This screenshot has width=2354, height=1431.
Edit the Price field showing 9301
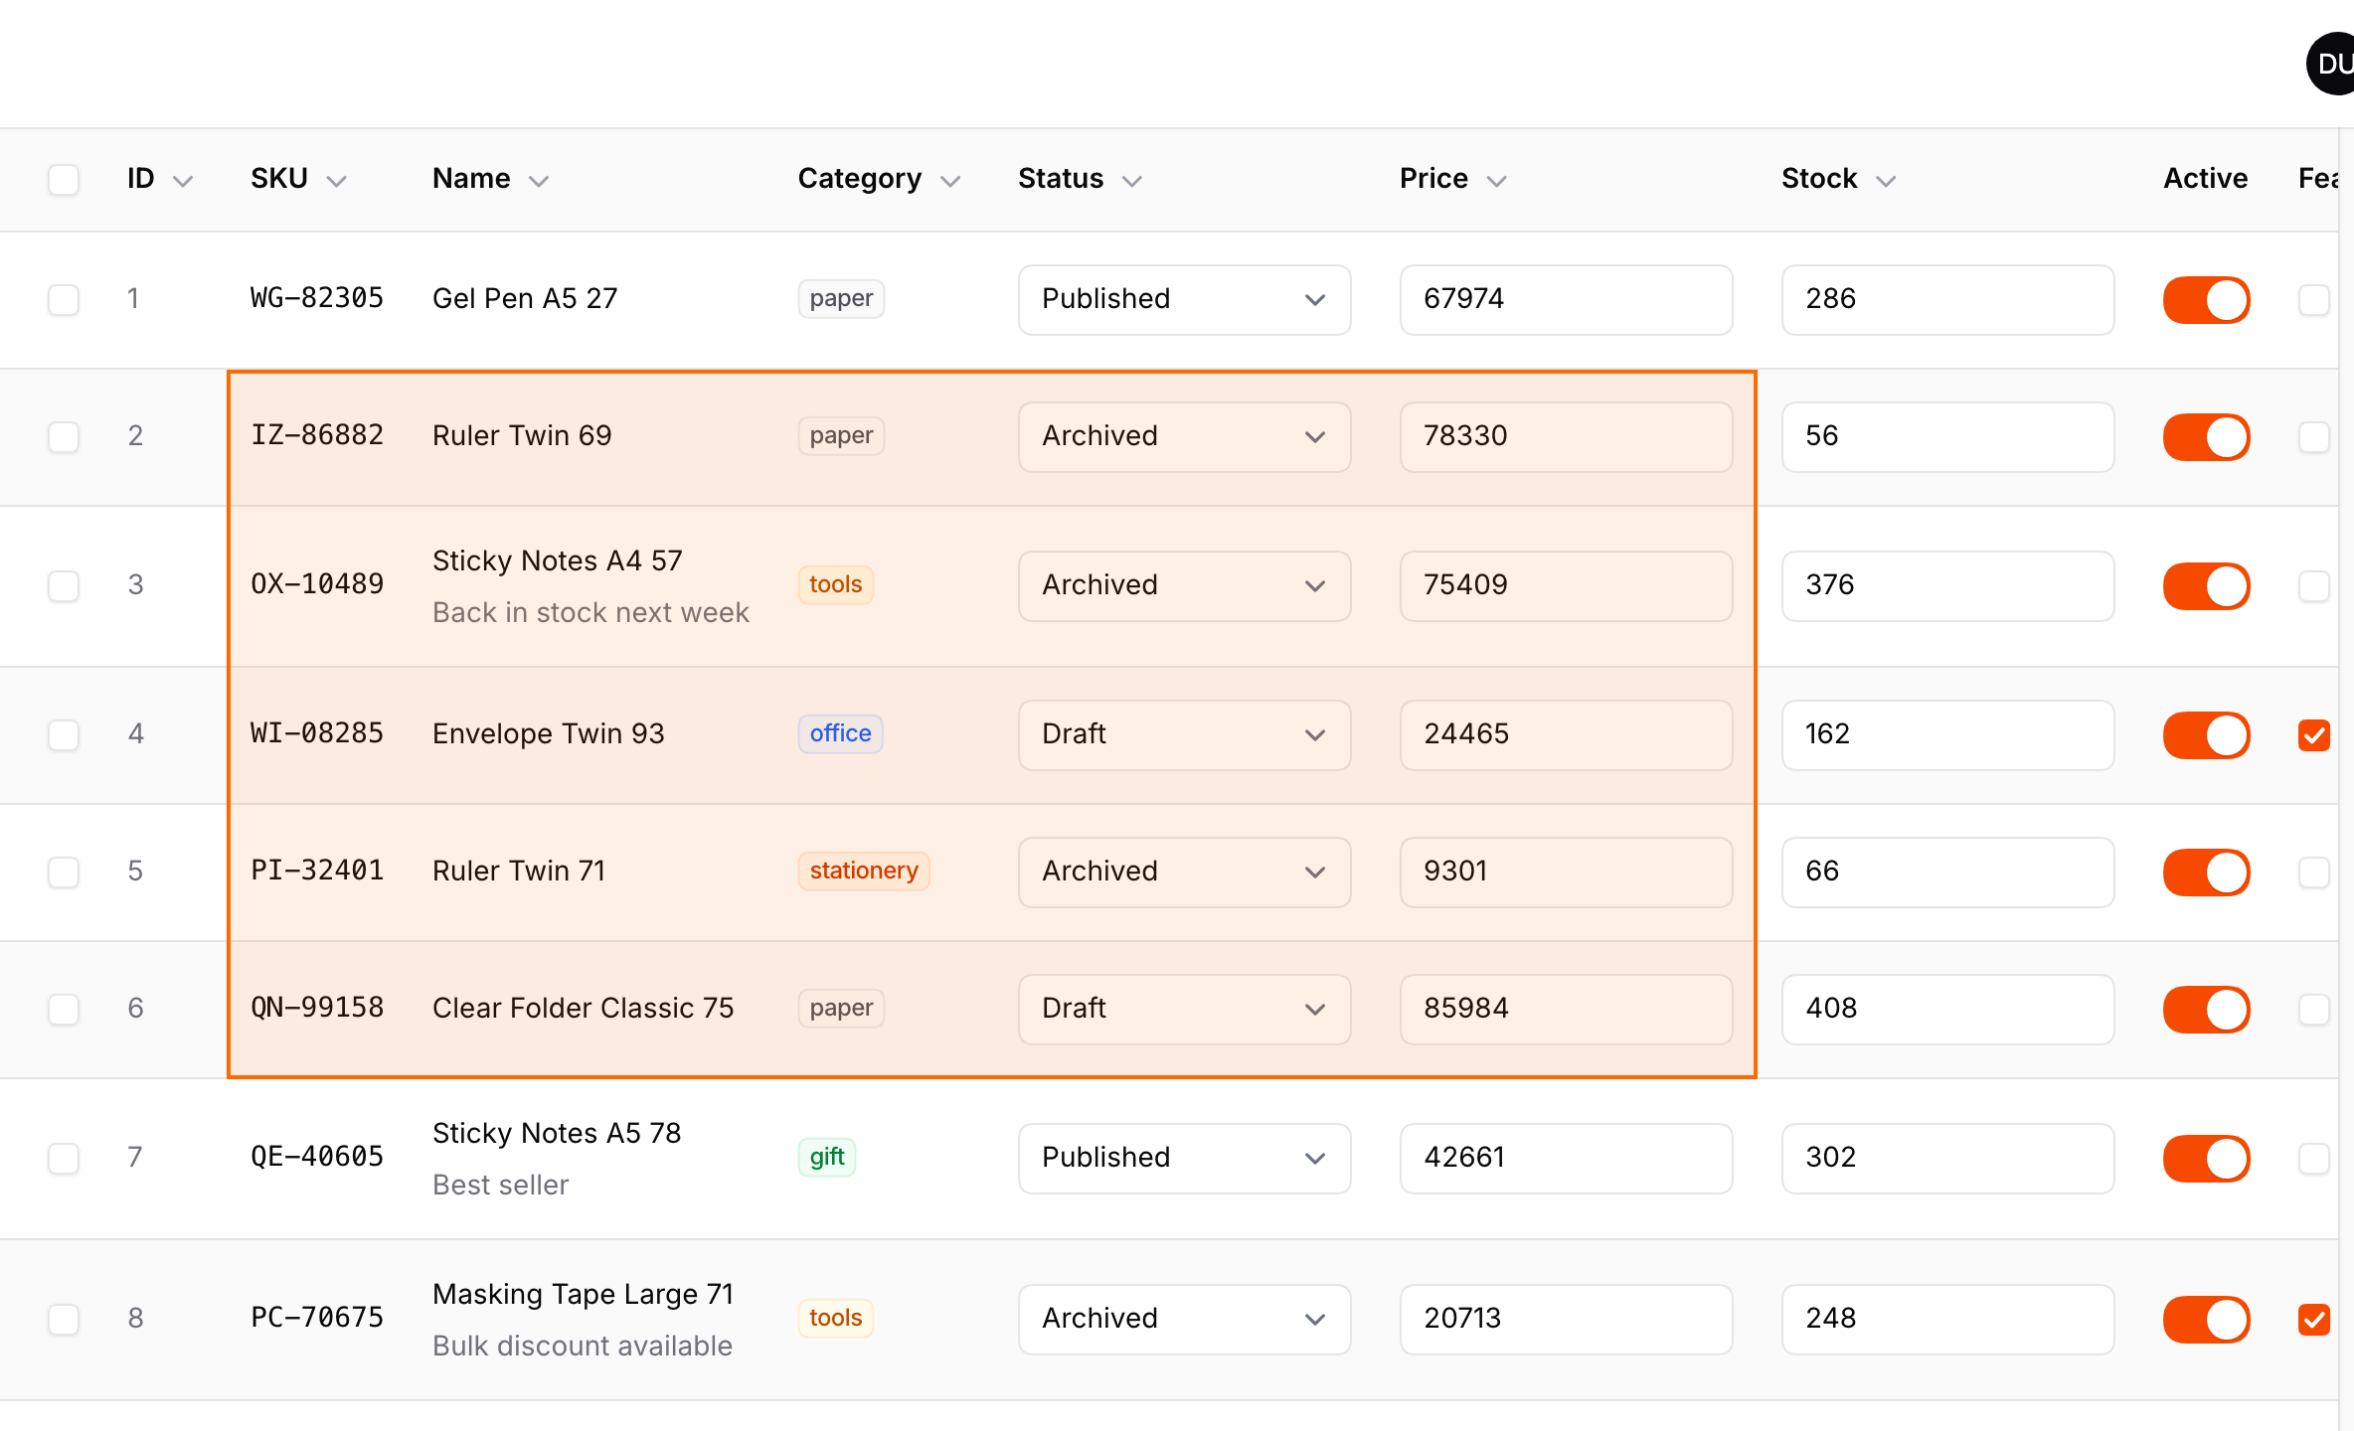pyautogui.click(x=1566, y=872)
